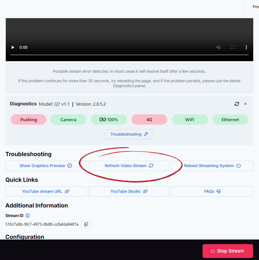Click Show Graphics Preview
This screenshot has width=259, height=260.
[46, 166]
